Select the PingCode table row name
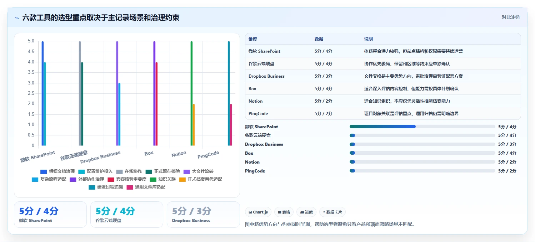535x242 pixels. coord(258,114)
